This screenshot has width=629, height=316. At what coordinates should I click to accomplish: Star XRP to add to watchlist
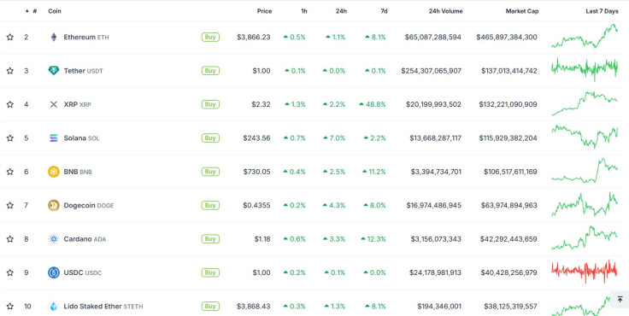(x=10, y=105)
